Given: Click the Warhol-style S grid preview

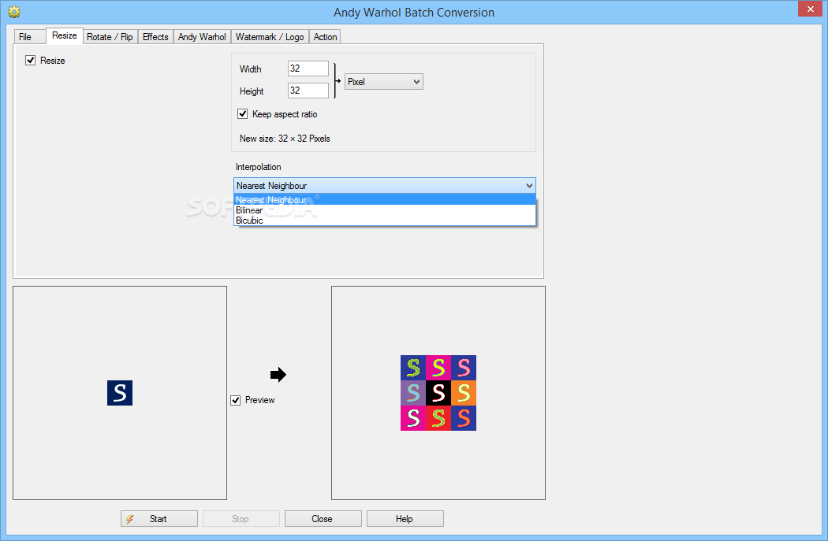Looking at the screenshot, I should pos(438,393).
